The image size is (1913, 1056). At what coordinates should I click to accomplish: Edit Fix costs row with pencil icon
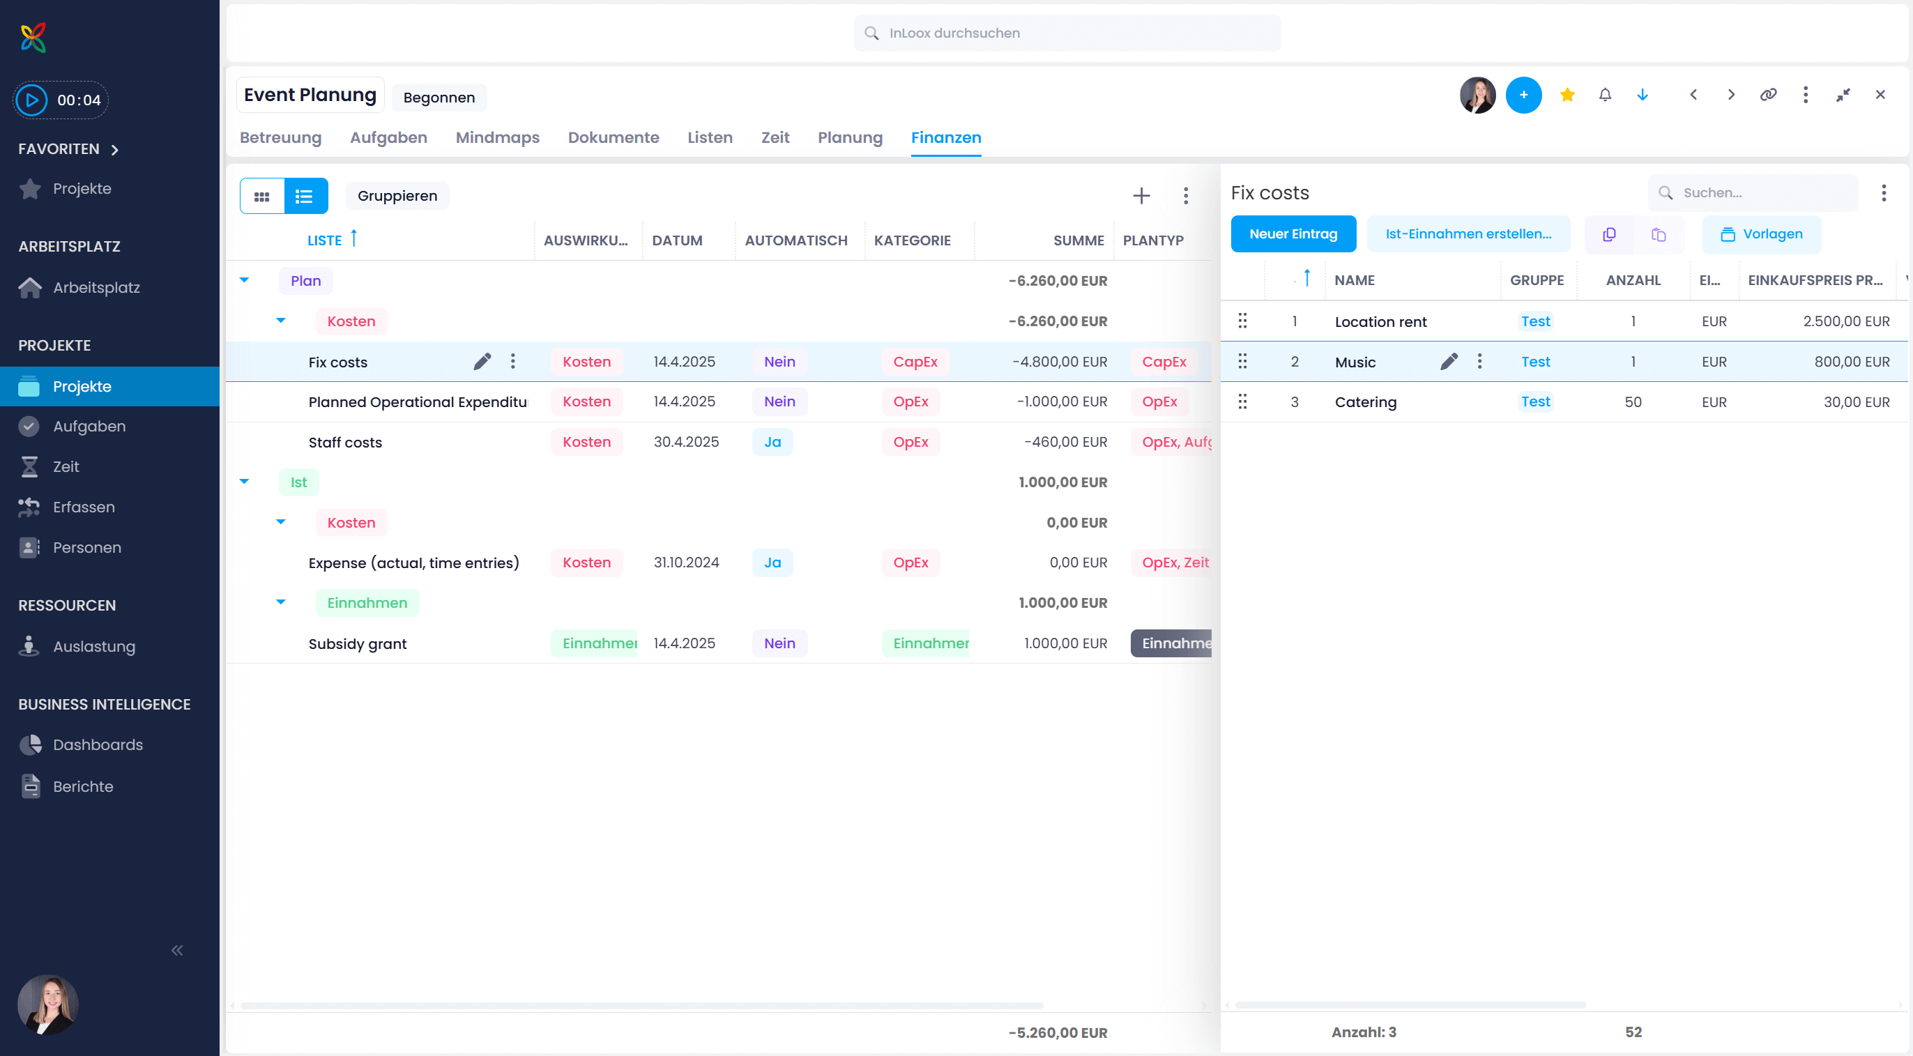(x=482, y=362)
